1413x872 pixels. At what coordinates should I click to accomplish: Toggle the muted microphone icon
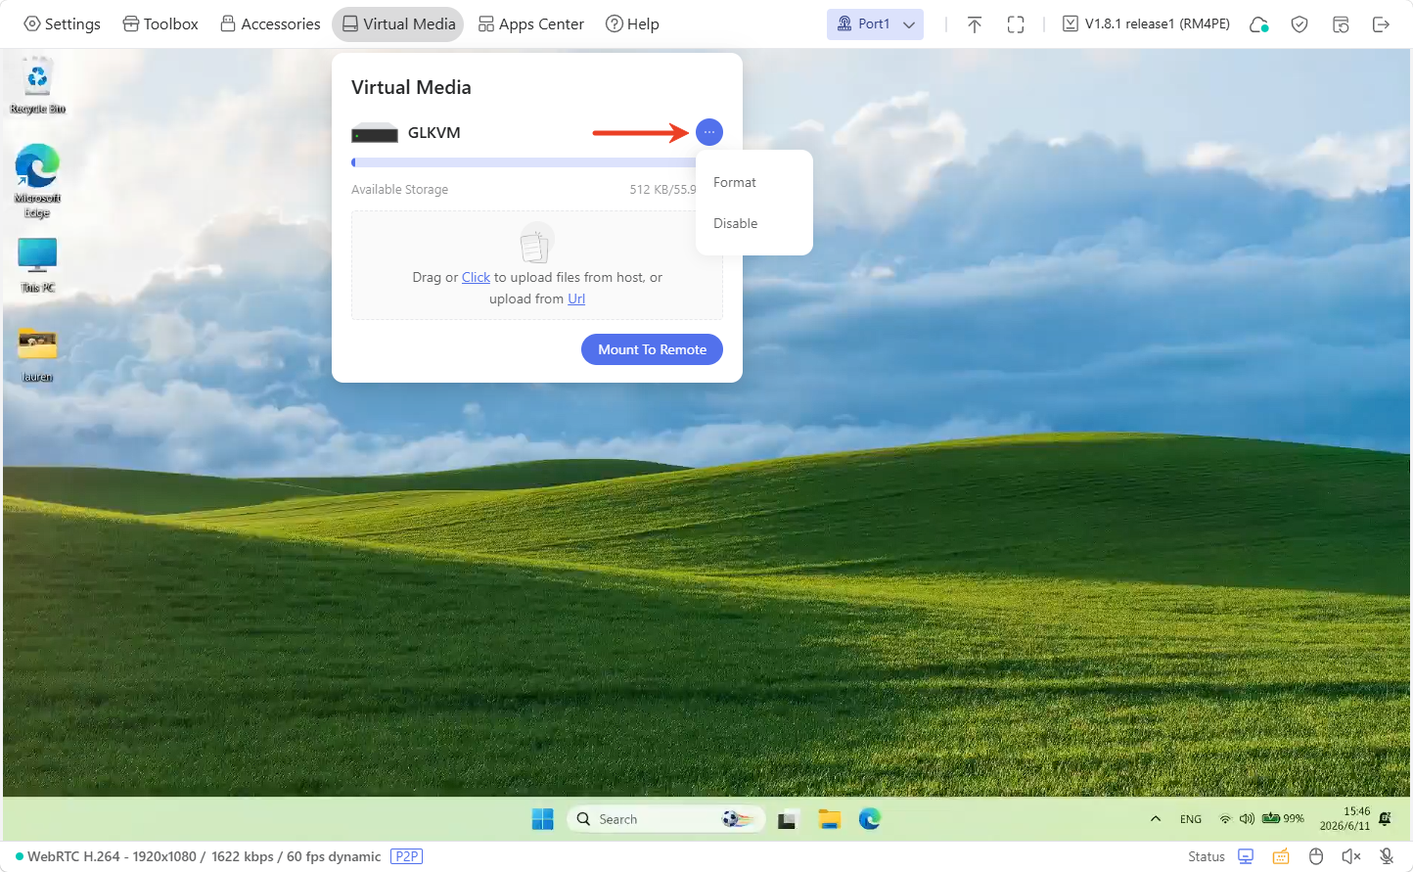pos(1387,856)
